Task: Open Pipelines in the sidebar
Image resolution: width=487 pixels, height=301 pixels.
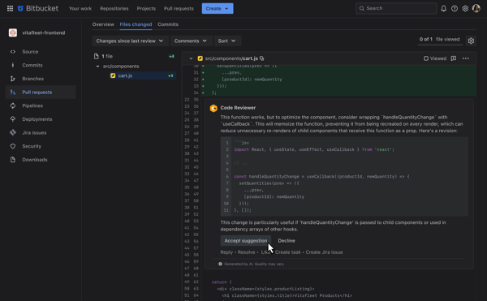Action: pos(41,105)
